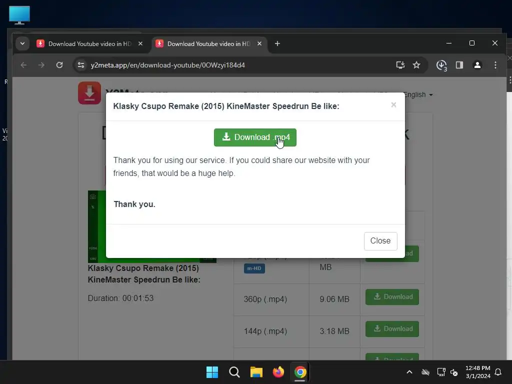Close the first browser tab
Image resolution: width=512 pixels, height=384 pixels.
click(x=140, y=43)
